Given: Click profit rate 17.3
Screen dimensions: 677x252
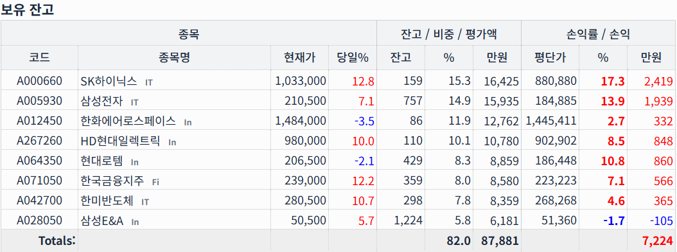Looking at the screenshot, I should (613, 81).
